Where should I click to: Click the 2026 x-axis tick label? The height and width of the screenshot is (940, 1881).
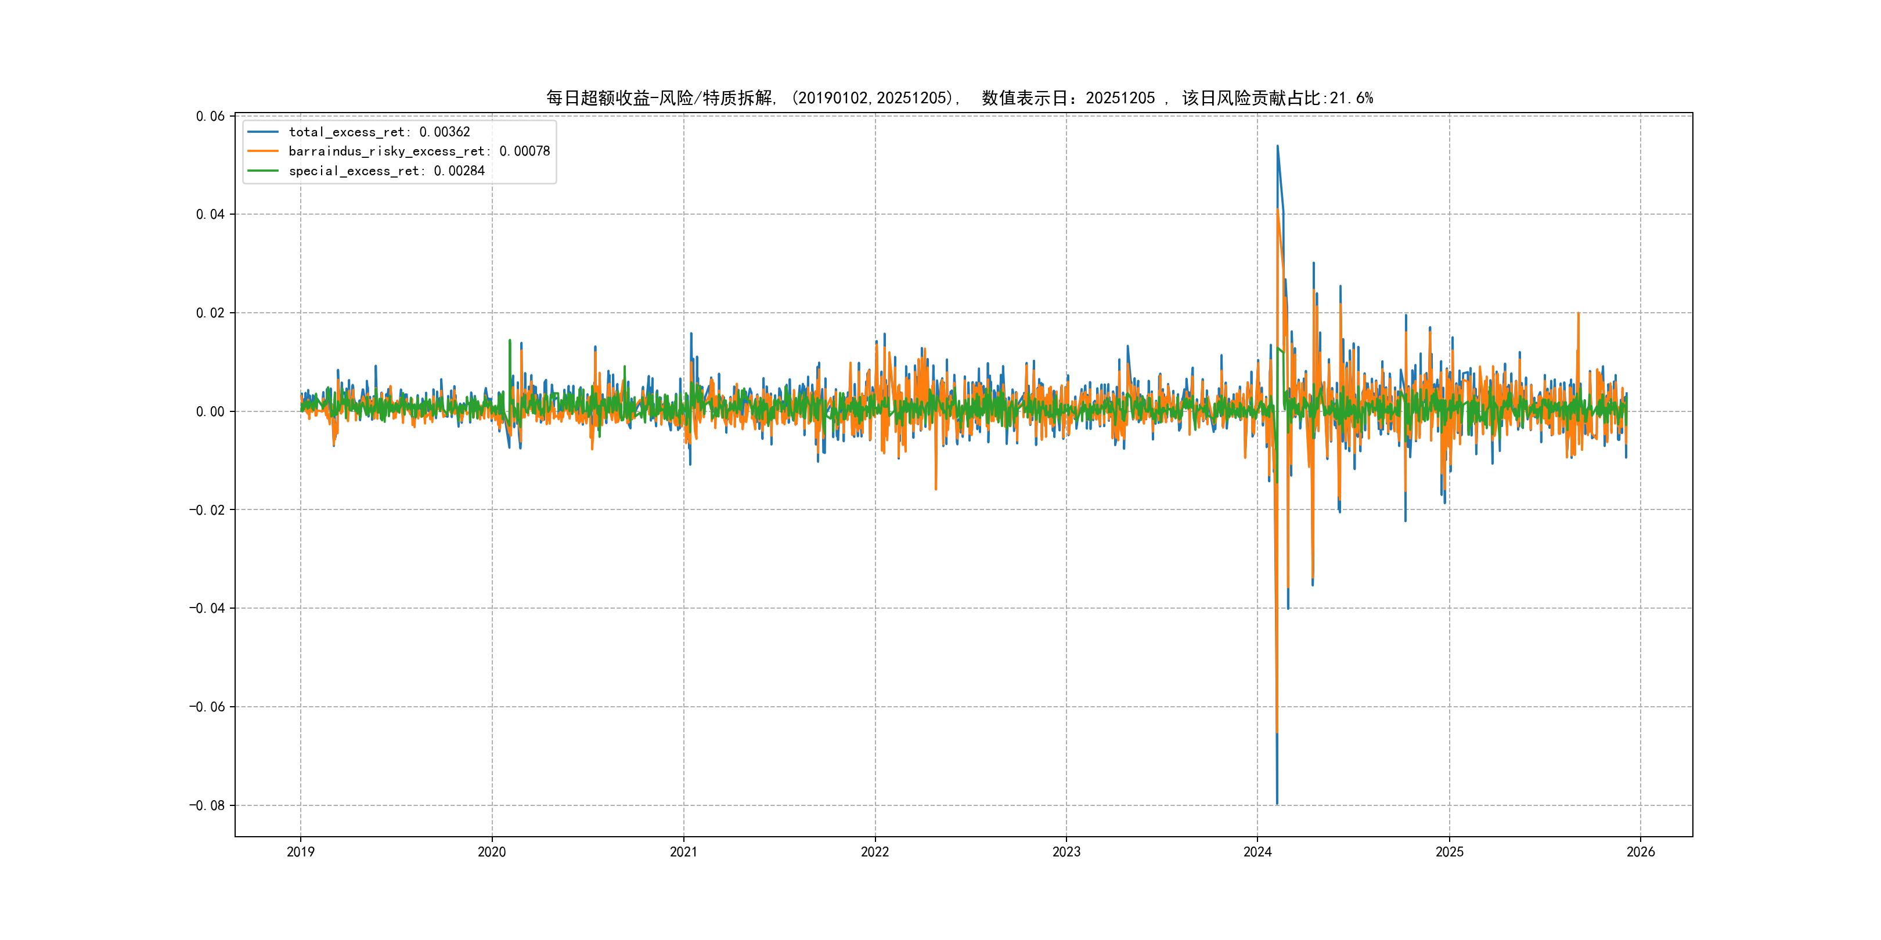pos(1641,852)
